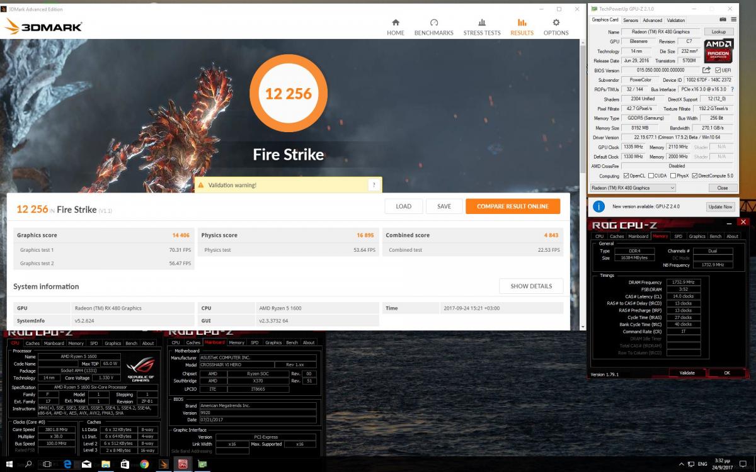Click the GPU-Z Close button

(x=722, y=188)
